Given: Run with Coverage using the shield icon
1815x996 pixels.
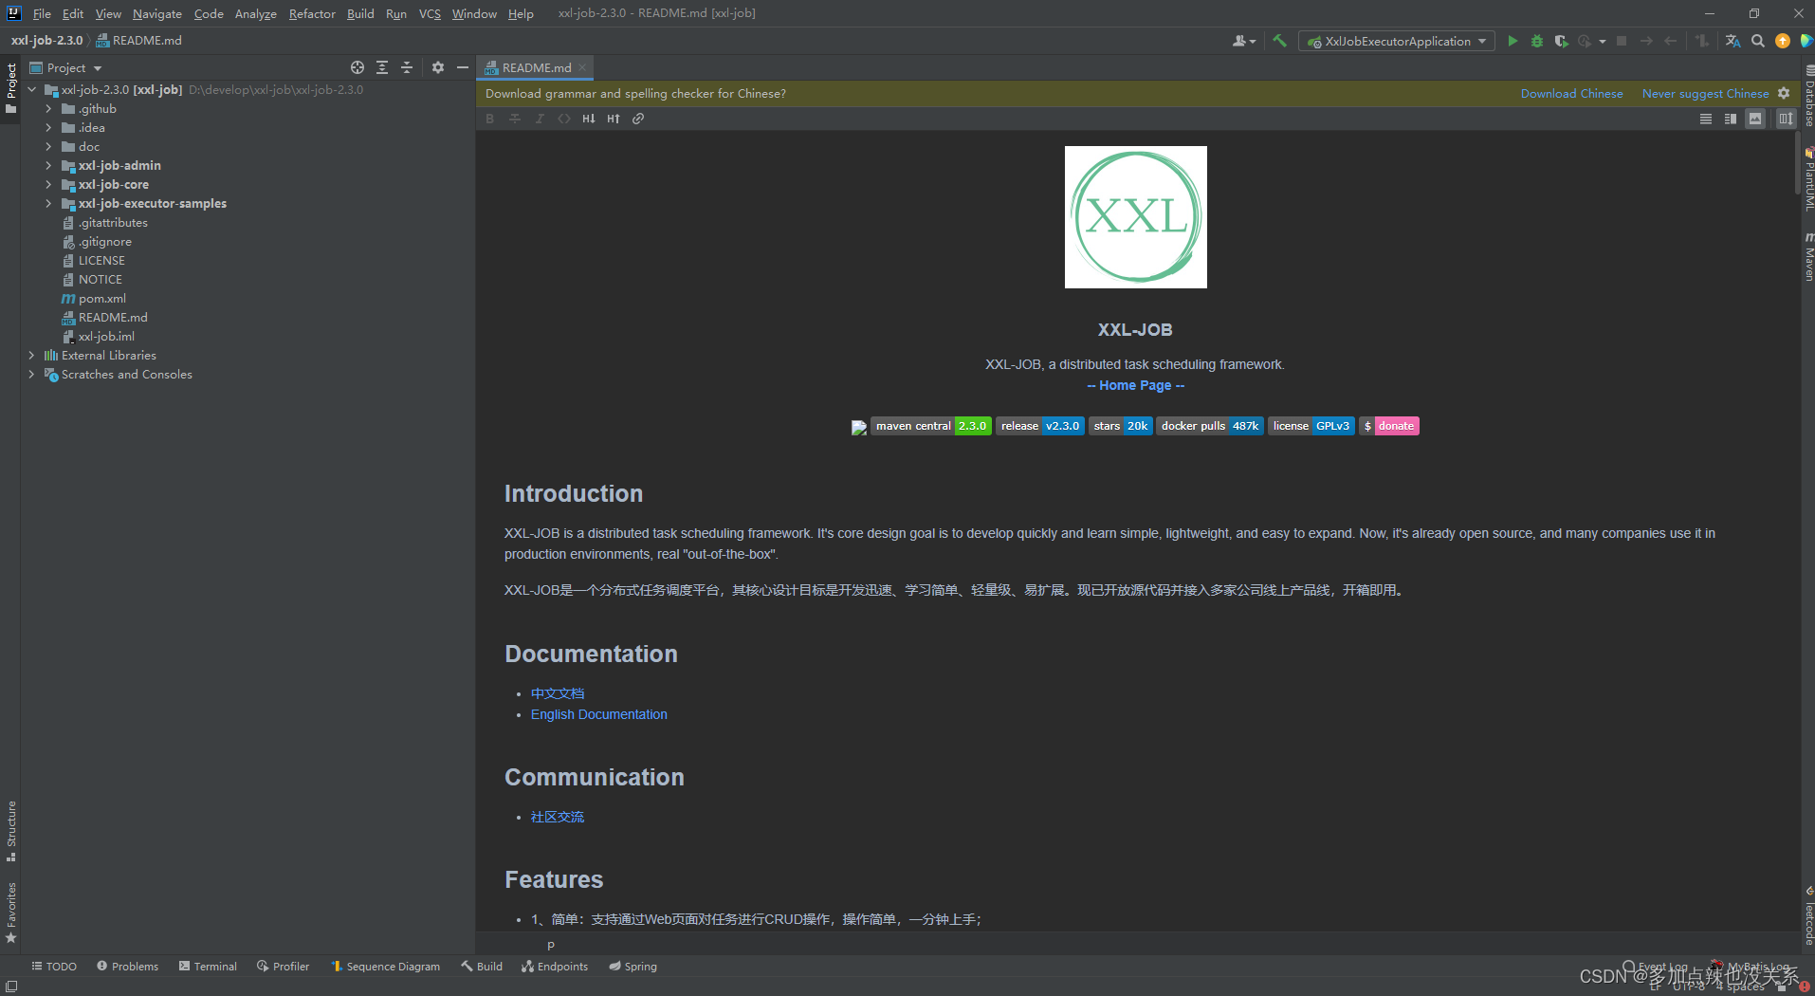Looking at the screenshot, I should [1561, 41].
